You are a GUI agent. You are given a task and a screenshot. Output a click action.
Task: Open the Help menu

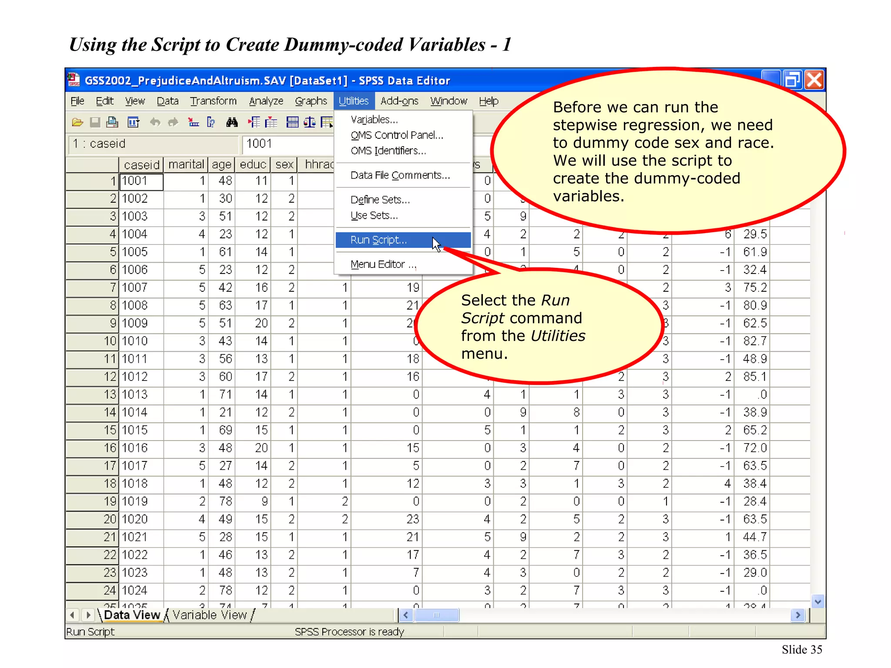489,101
